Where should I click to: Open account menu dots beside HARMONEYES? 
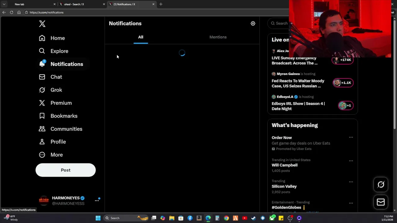pos(97,201)
